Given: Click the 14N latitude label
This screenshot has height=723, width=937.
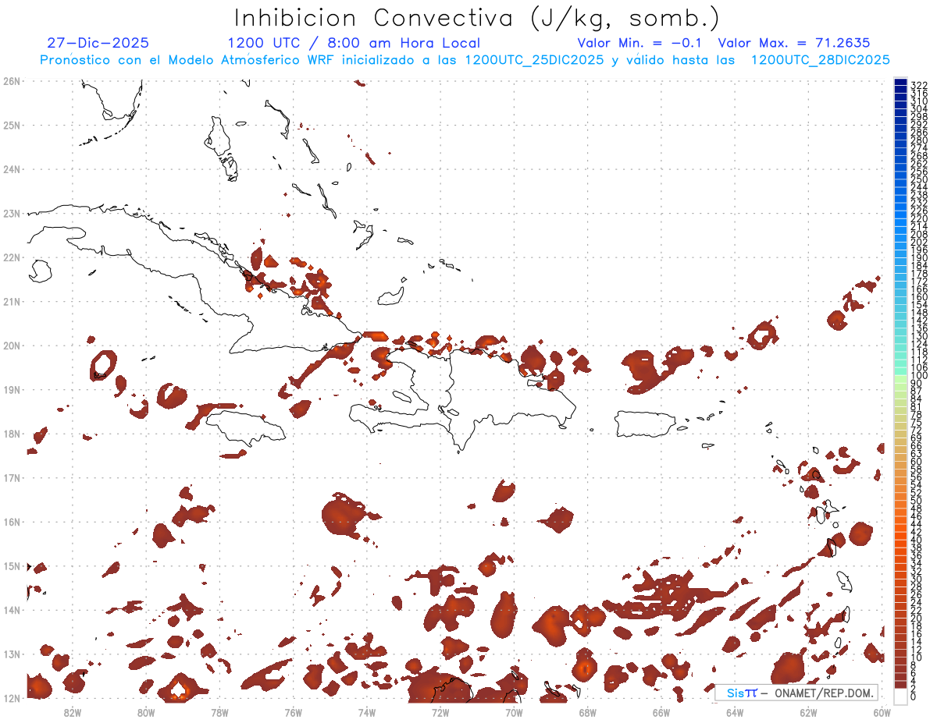Looking at the screenshot, I should (11, 610).
